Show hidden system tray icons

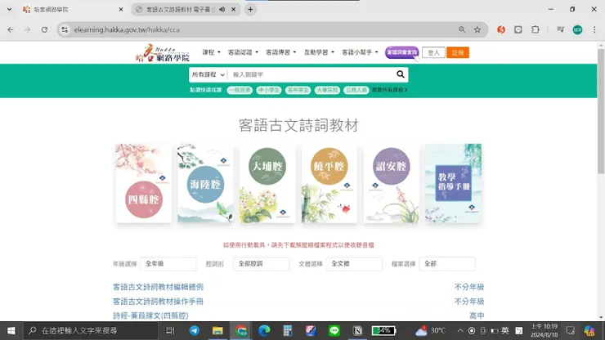[x=460, y=331]
